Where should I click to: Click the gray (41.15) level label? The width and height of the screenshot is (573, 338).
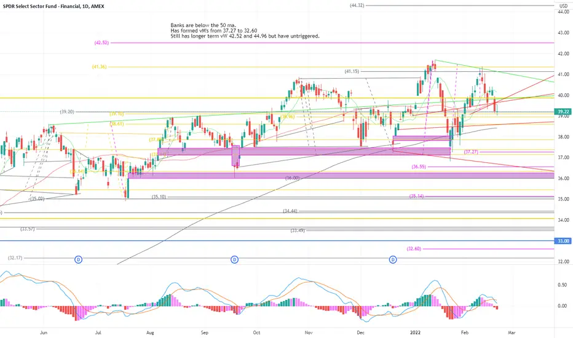pyautogui.click(x=352, y=72)
